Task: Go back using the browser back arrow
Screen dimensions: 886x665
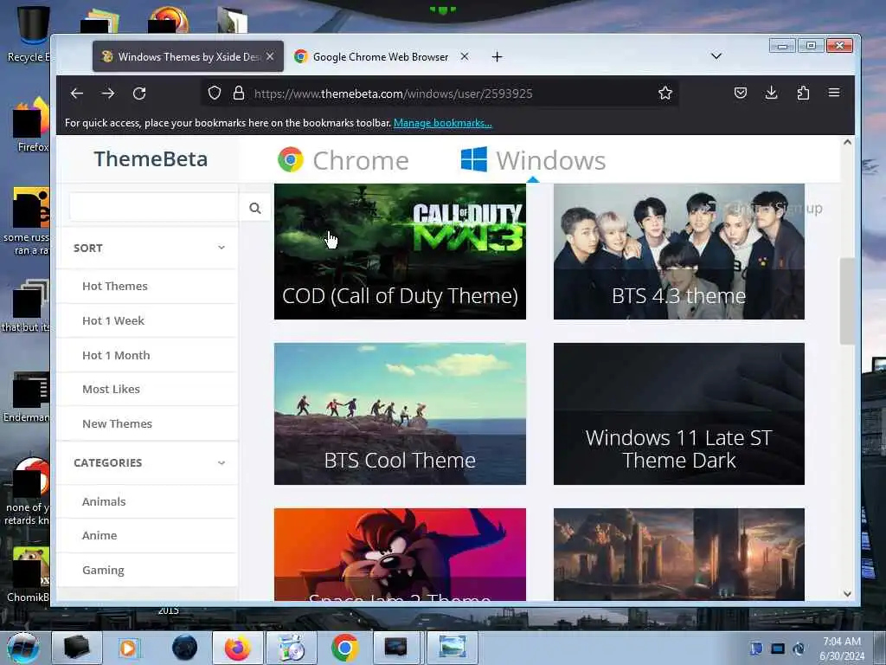Action: 77,94
